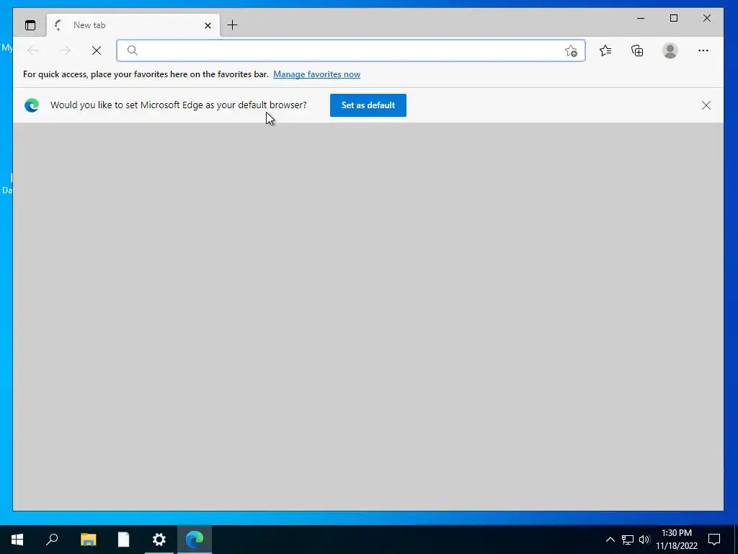Open the blank document taskbar app
This screenshot has width=738, height=554.
[x=123, y=540]
